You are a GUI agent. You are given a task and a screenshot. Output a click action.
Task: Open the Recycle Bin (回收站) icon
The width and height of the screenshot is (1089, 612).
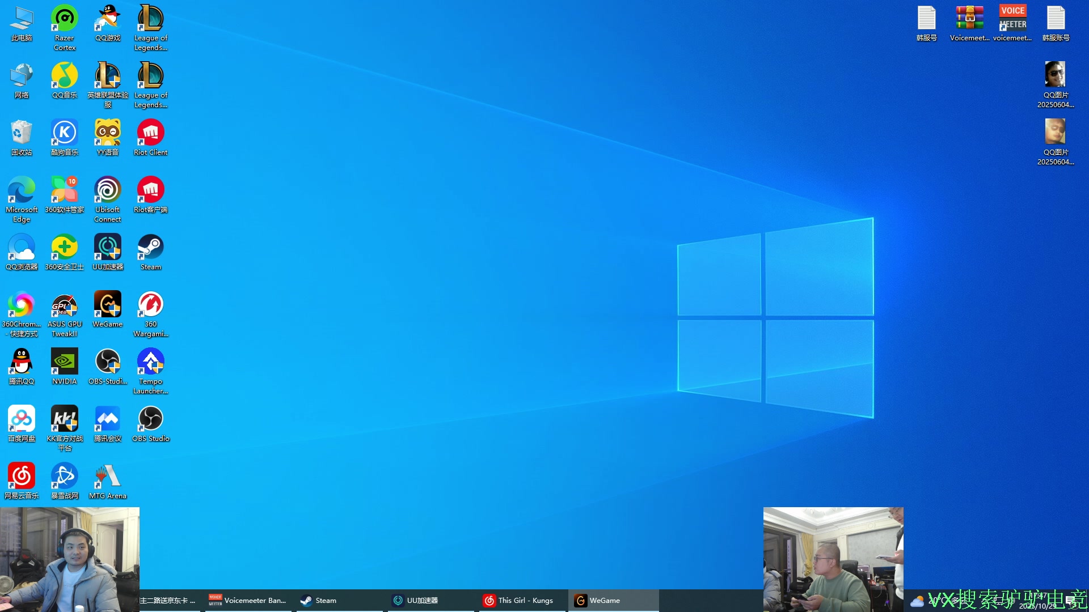coord(22,134)
